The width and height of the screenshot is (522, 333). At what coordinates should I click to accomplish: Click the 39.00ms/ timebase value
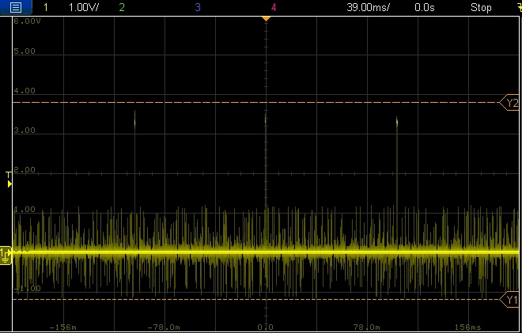(x=368, y=7)
